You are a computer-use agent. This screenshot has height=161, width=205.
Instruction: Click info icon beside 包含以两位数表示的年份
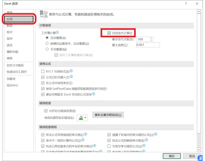tap(94, 145)
